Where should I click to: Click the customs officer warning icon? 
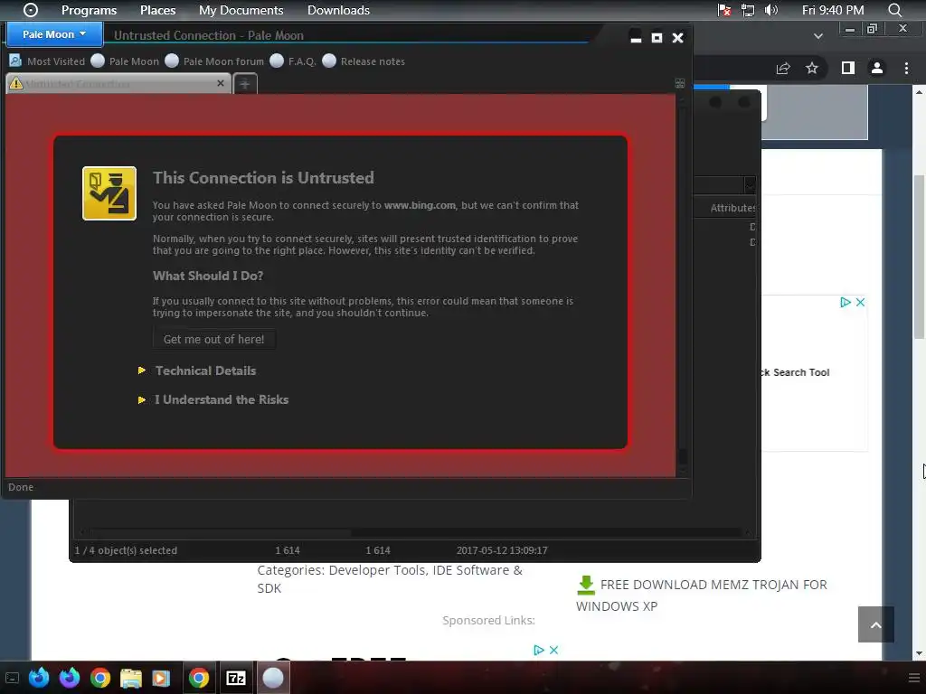(x=109, y=193)
